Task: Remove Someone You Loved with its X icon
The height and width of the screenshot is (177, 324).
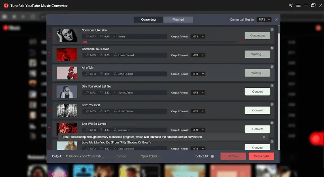Action: point(272,48)
